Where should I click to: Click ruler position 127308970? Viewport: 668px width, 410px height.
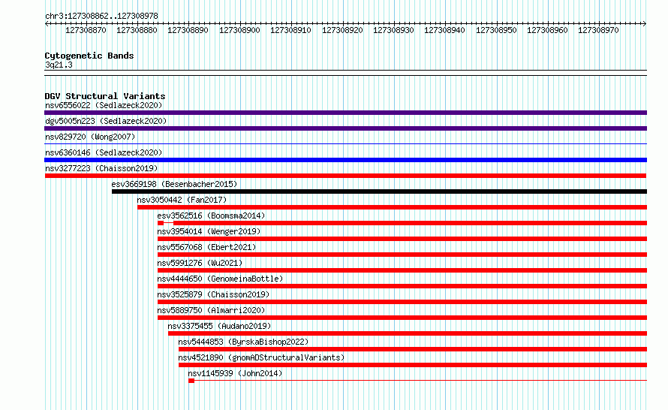[x=598, y=30]
